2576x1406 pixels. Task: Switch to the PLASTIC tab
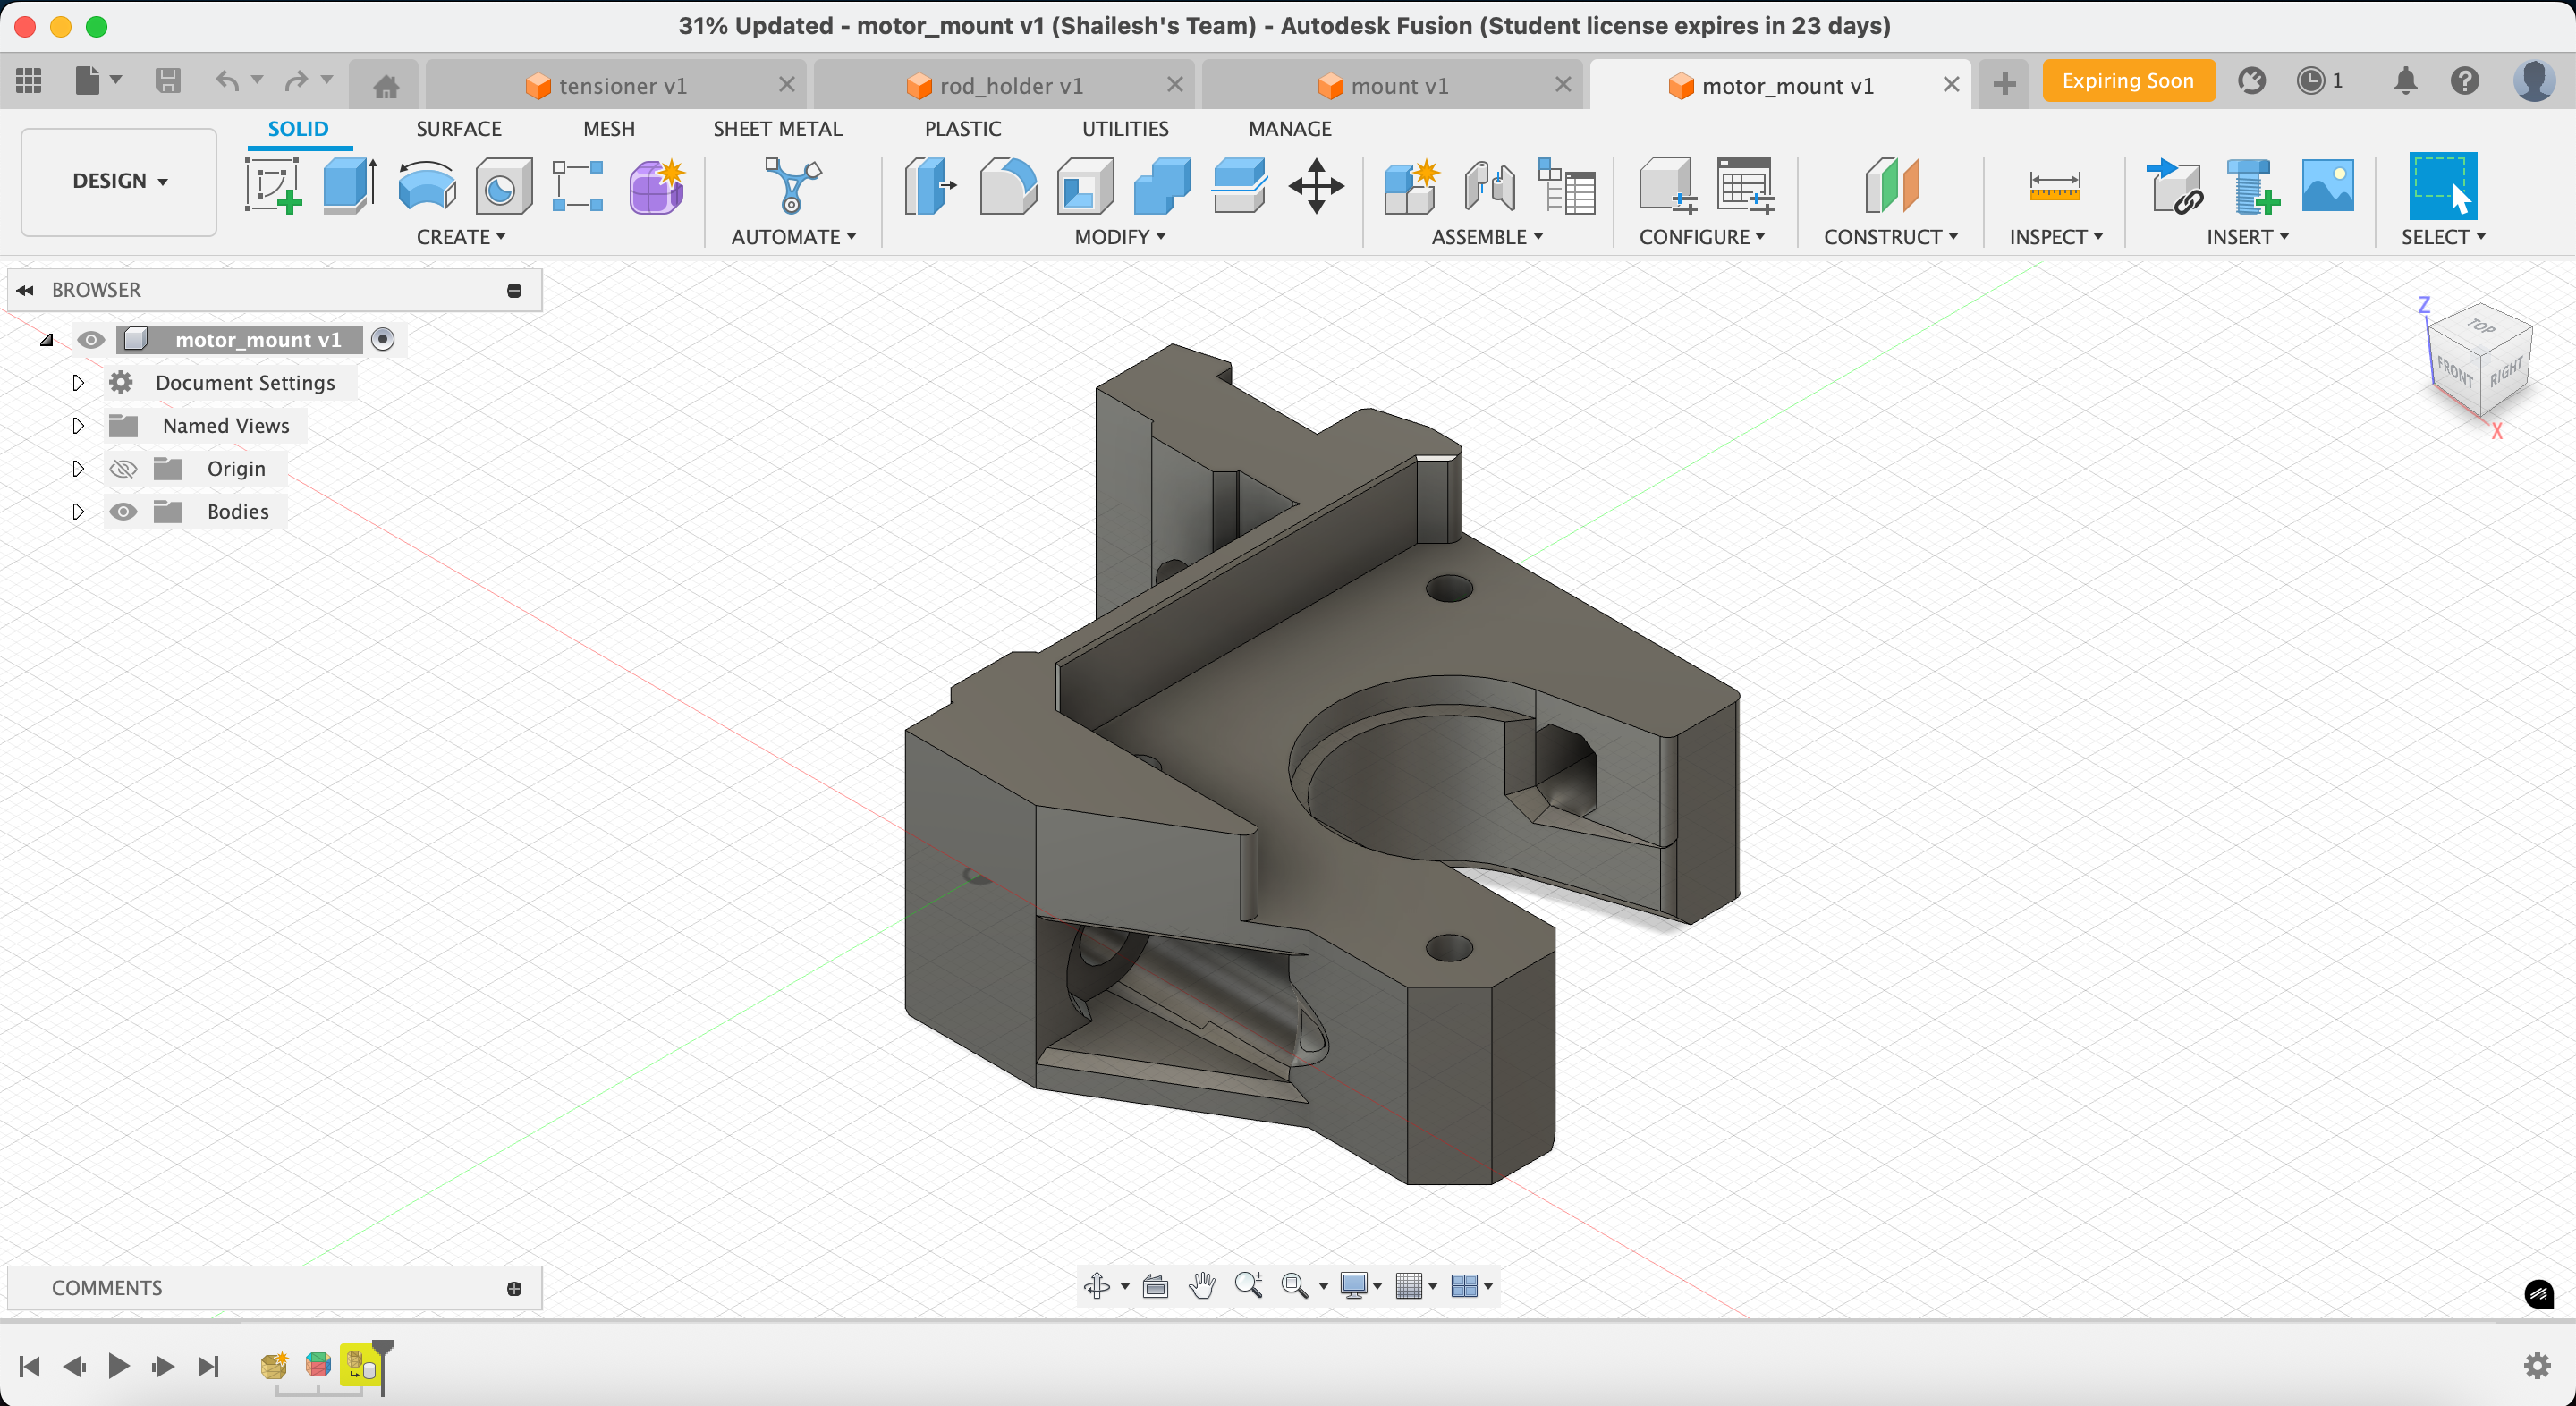click(x=962, y=129)
